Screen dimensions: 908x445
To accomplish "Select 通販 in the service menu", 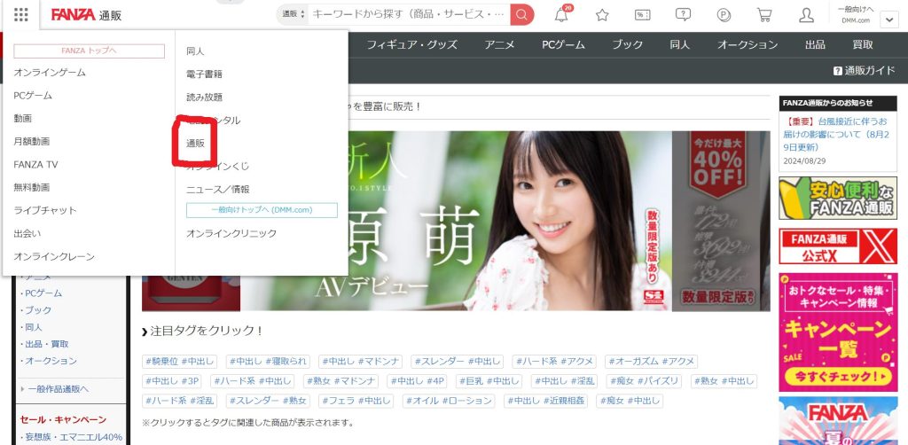I will point(195,143).
